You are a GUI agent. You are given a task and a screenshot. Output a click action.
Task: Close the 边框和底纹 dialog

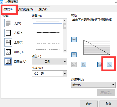116,2
